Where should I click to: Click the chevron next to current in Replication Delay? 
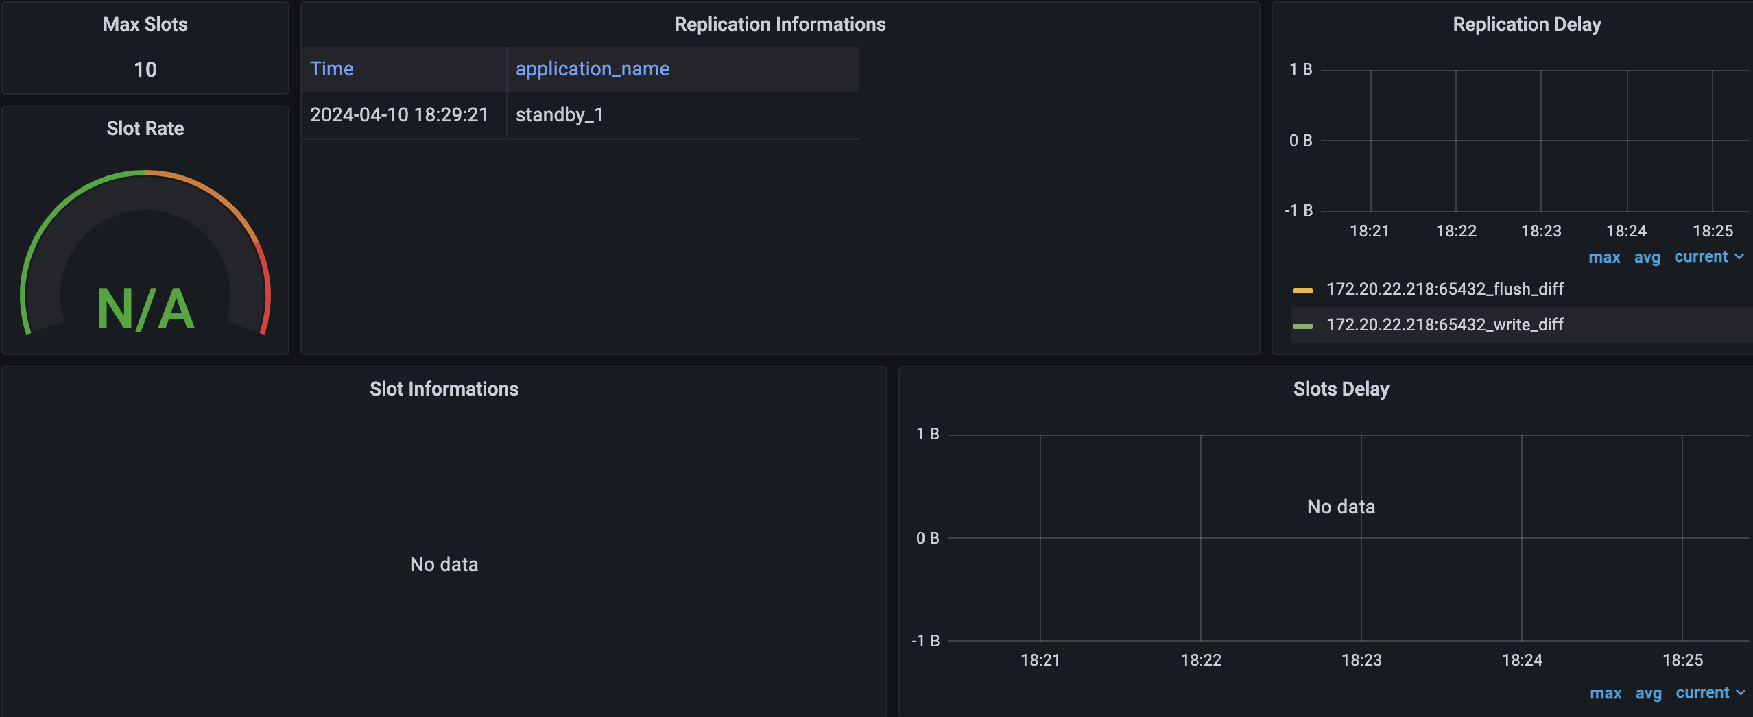pos(1739,257)
